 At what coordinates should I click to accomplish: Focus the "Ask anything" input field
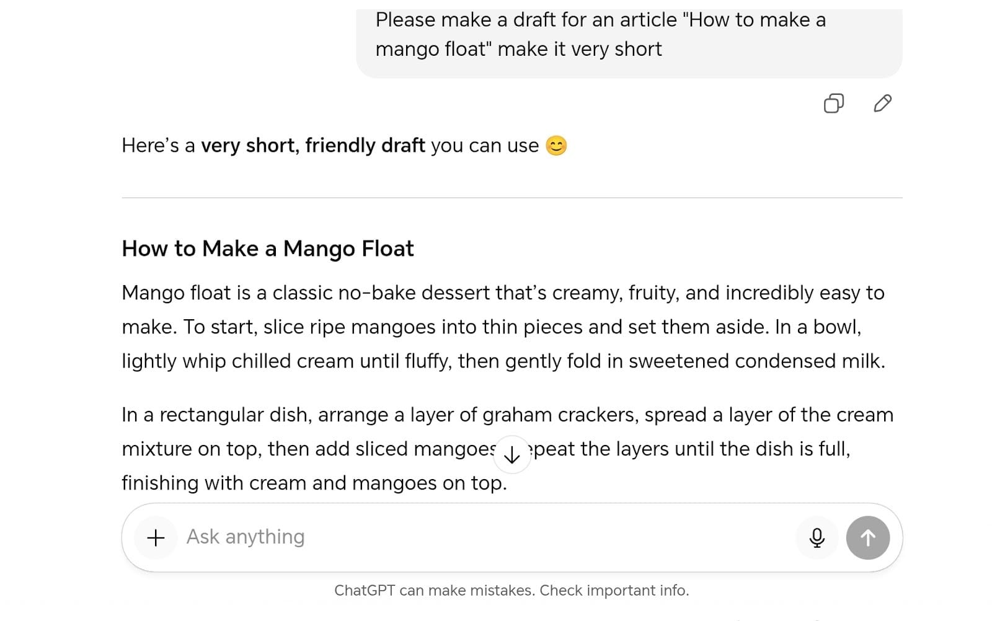(x=484, y=537)
